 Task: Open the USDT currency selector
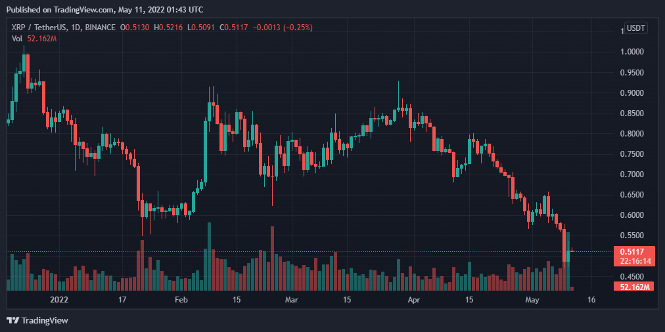tap(636, 28)
